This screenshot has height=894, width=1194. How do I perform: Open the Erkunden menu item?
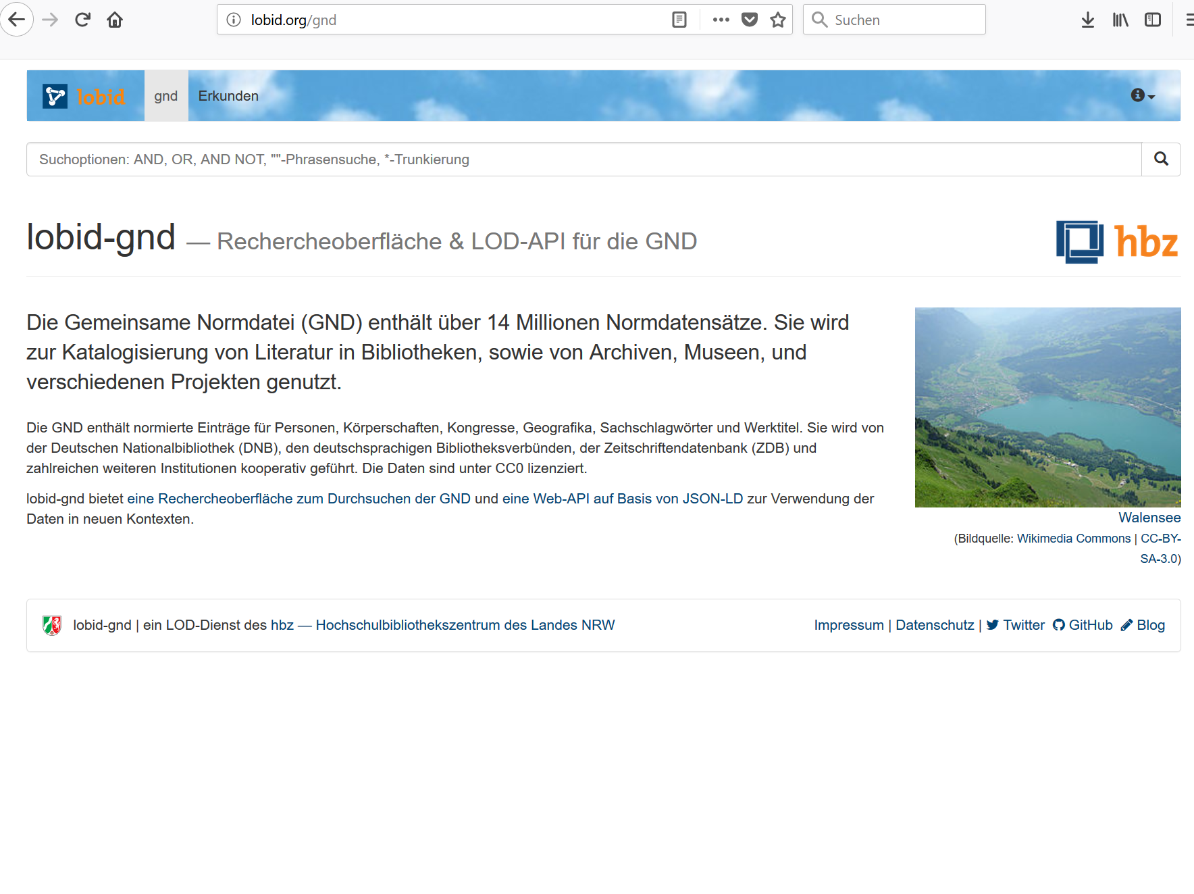(228, 96)
